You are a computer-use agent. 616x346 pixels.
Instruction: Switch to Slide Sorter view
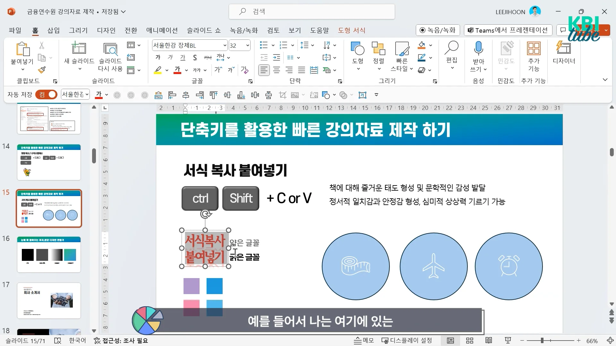pos(470,341)
